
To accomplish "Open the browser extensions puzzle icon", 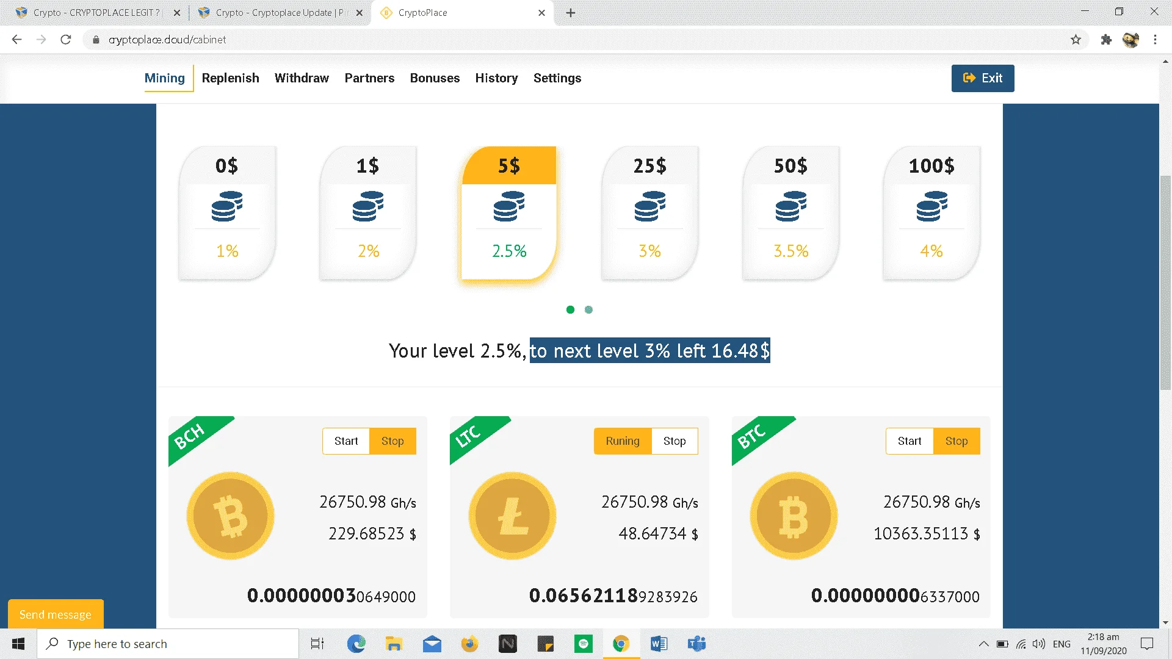I will tap(1106, 40).
